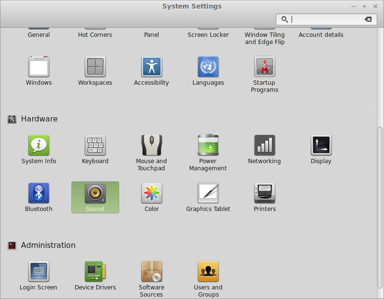Open Color settings
Viewport: 384px width, 299px height.
pyautogui.click(x=152, y=197)
